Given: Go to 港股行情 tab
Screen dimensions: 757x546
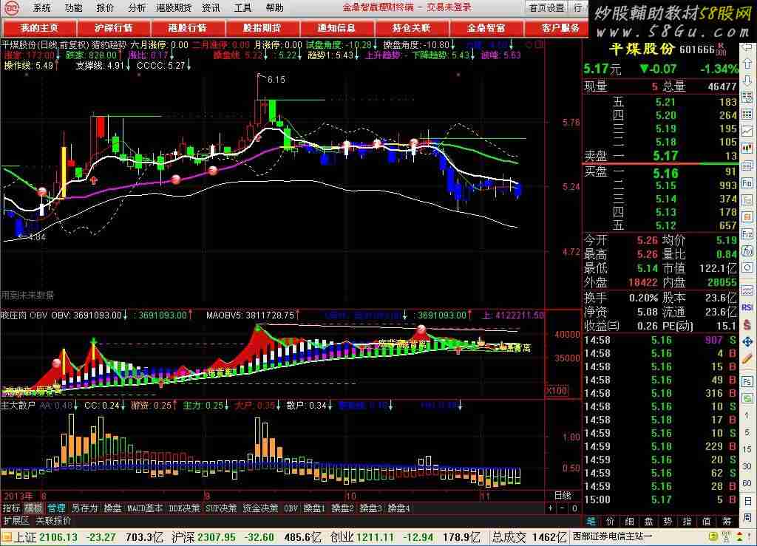Looking at the screenshot, I should pyautogui.click(x=188, y=28).
